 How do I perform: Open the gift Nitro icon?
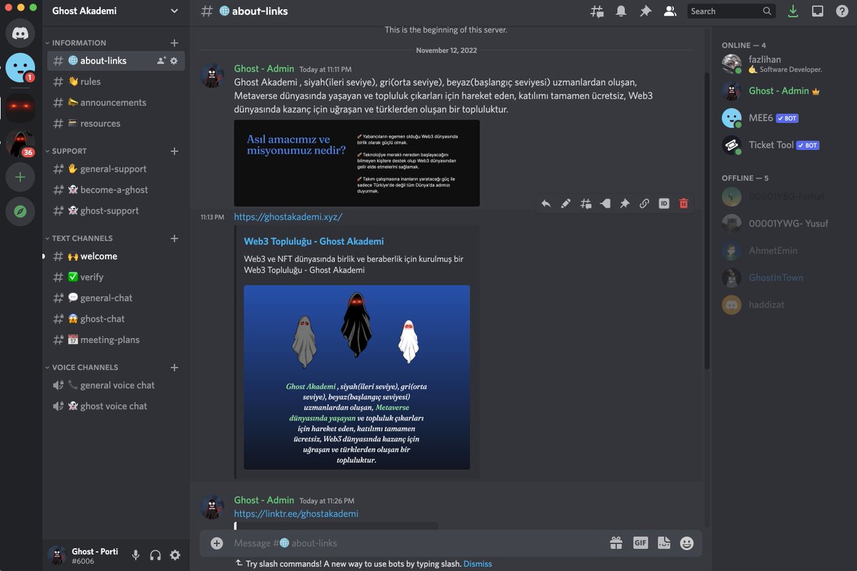(x=616, y=543)
